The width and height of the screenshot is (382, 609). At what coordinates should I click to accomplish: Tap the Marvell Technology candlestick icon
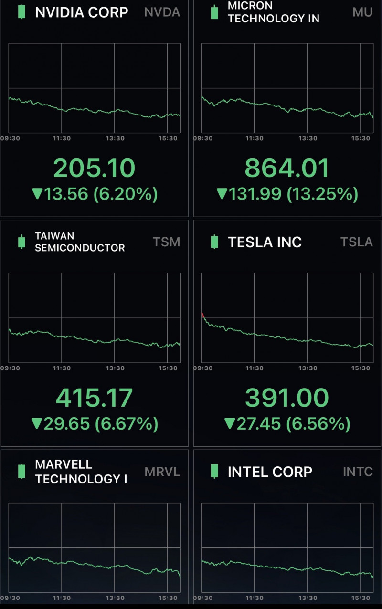point(21,471)
